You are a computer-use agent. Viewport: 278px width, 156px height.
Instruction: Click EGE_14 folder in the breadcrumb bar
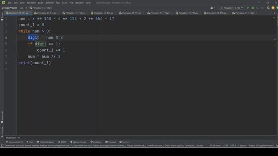tap(23, 8)
